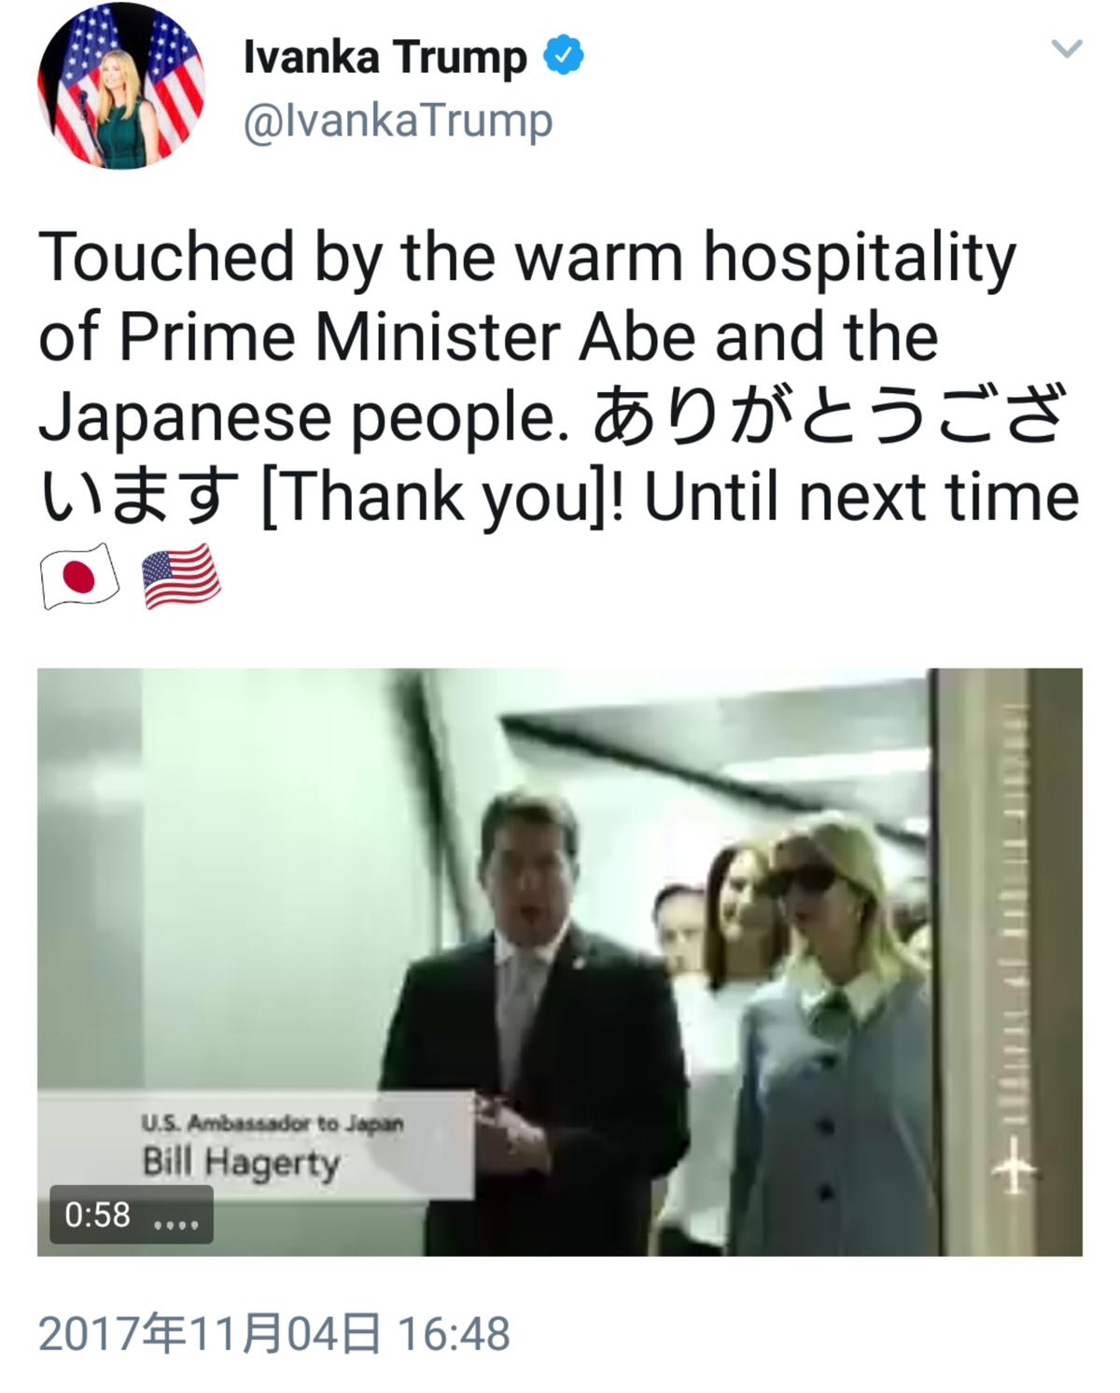1120x1393 pixels.
Task: Expand the tweet options chevron
Action: click(x=1067, y=48)
